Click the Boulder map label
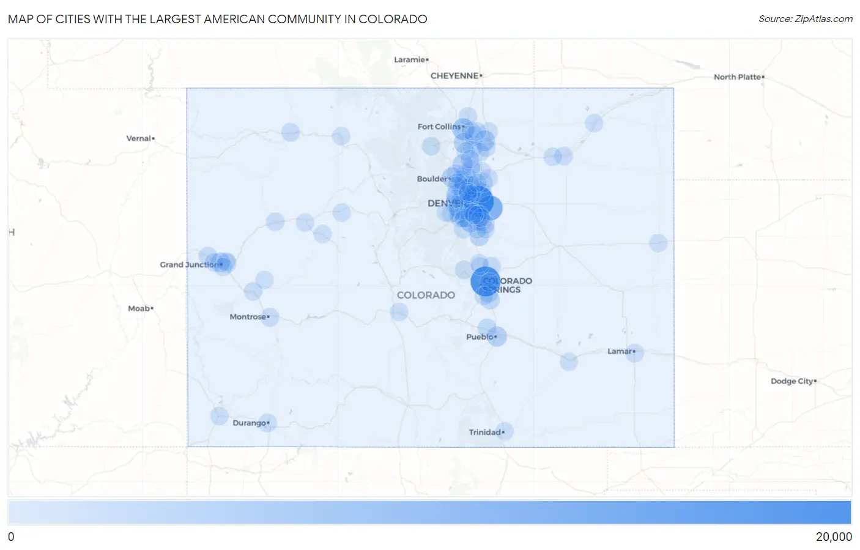The image size is (860, 550). click(433, 179)
